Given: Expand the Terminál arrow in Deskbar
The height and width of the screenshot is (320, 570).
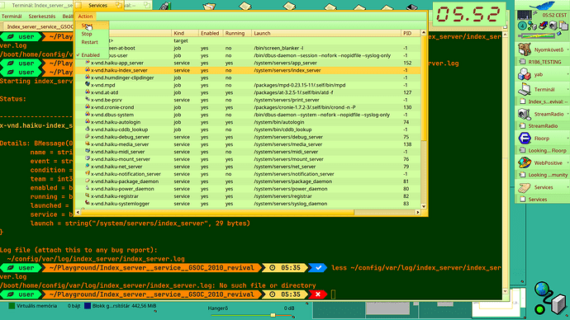Looking at the screenshot, I should point(568,89).
